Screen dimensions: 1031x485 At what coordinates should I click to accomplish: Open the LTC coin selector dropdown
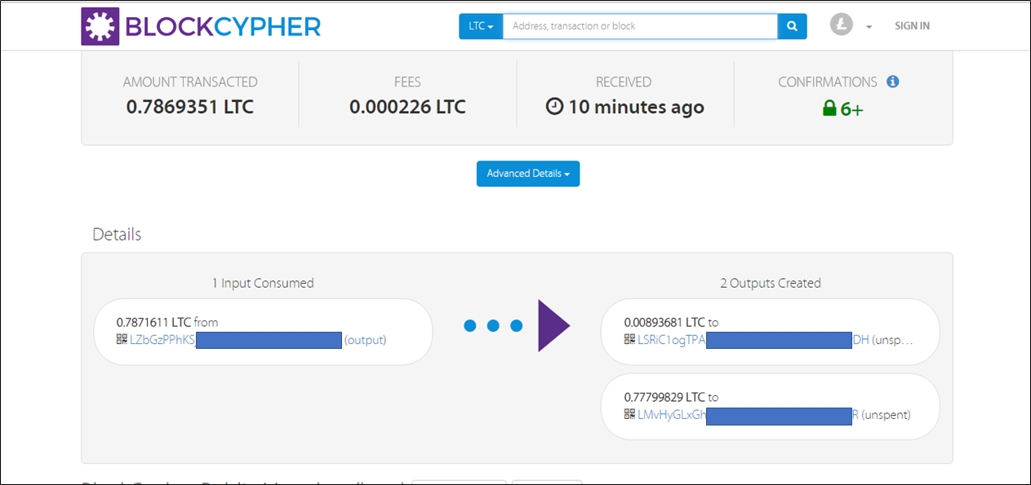click(x=481, y=26)
